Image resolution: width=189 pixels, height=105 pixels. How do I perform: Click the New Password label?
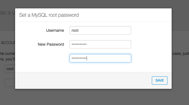[51, 44]
